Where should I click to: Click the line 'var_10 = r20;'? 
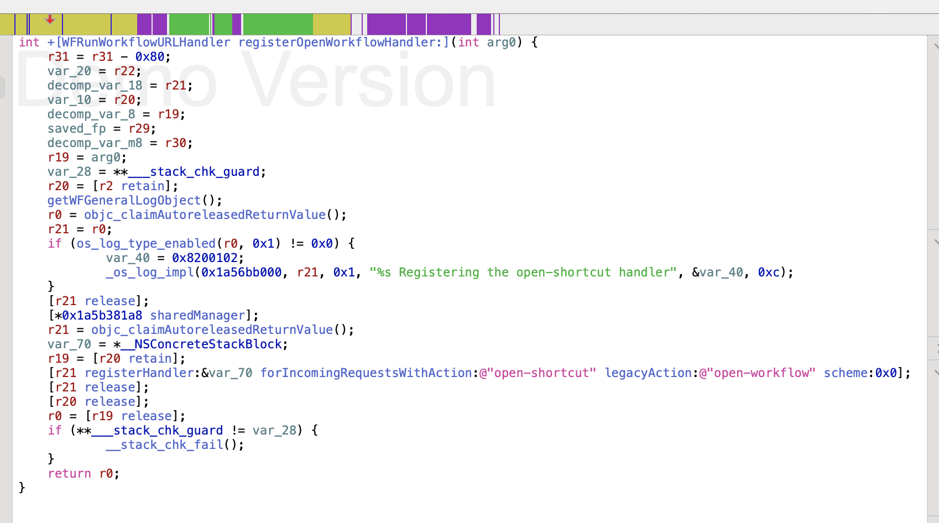[x=95, y=100]
